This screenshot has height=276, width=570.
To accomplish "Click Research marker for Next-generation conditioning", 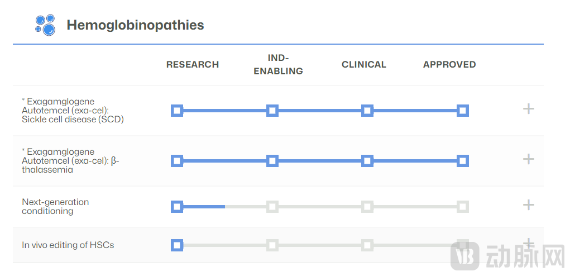I will tap(177, 207).
